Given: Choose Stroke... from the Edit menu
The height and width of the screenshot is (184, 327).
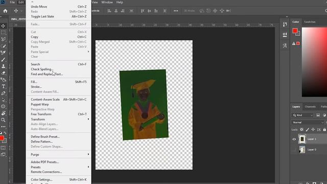Looking at the screenshot, I should pyautogui.click(x=59, y=86).
